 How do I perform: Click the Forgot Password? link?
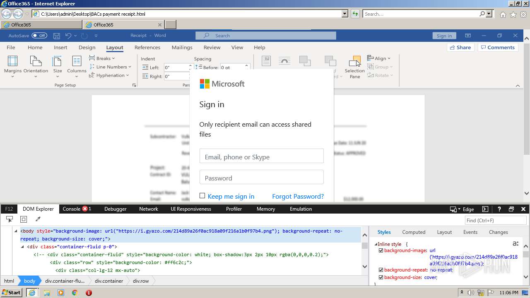point(298,196)
